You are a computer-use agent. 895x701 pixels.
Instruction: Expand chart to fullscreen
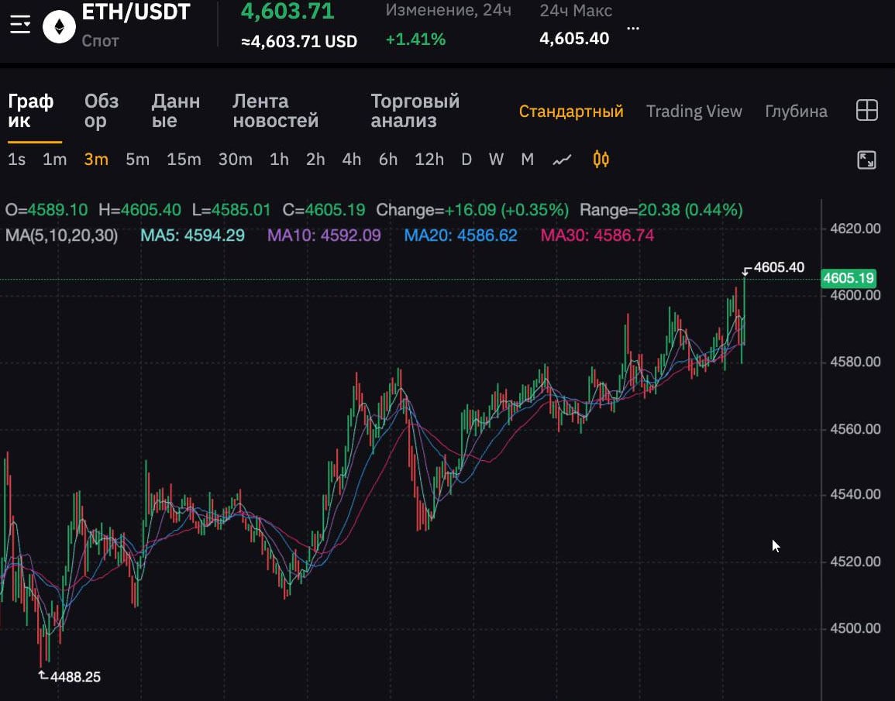pos(866,160)
